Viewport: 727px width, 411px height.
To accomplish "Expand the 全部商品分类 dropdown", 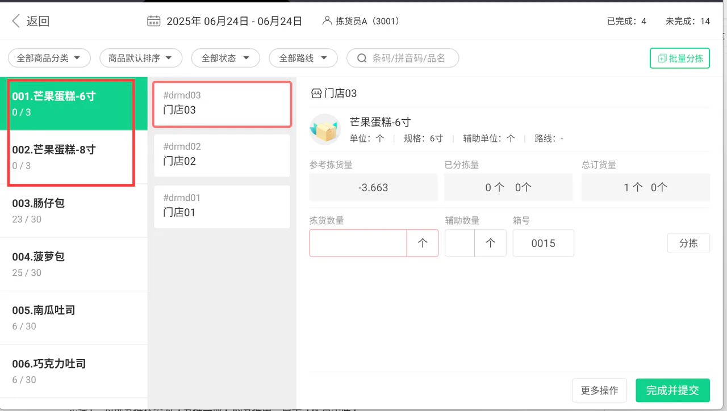I will pos(49,58).
